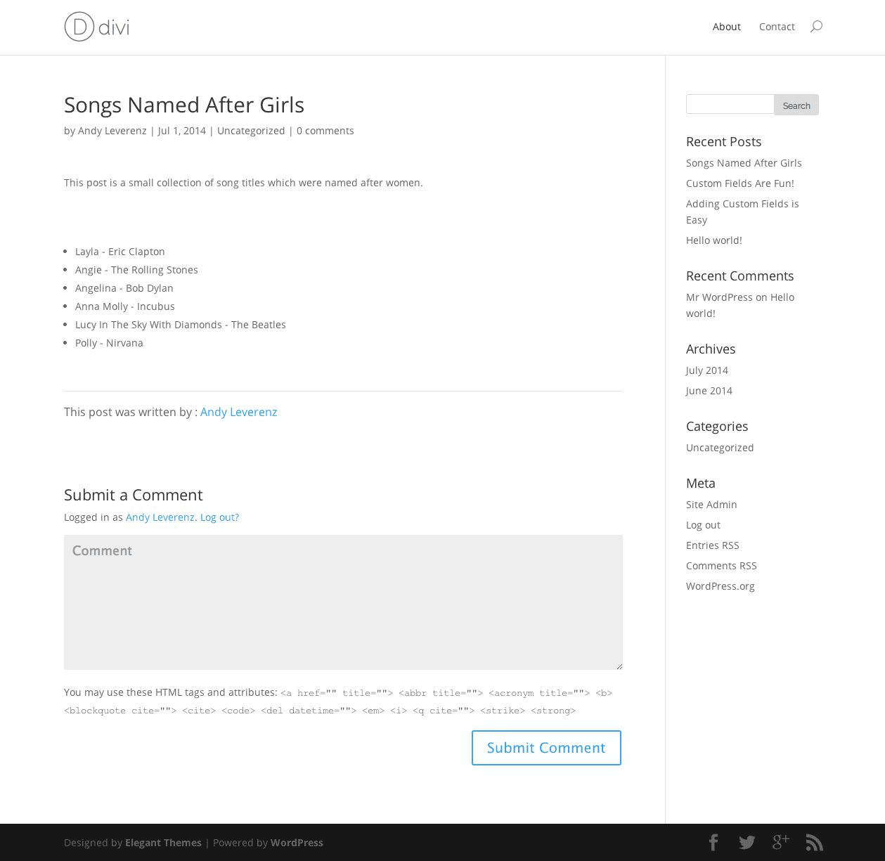This screenshot has height=861, width=885.
Task: Click into the Comment text area
Action: pyautogui.click(x=343, y=602)
